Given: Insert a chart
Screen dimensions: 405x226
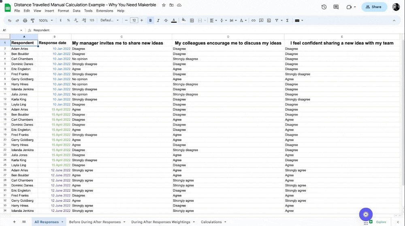Looking at the screenshot, I should 269,20.
